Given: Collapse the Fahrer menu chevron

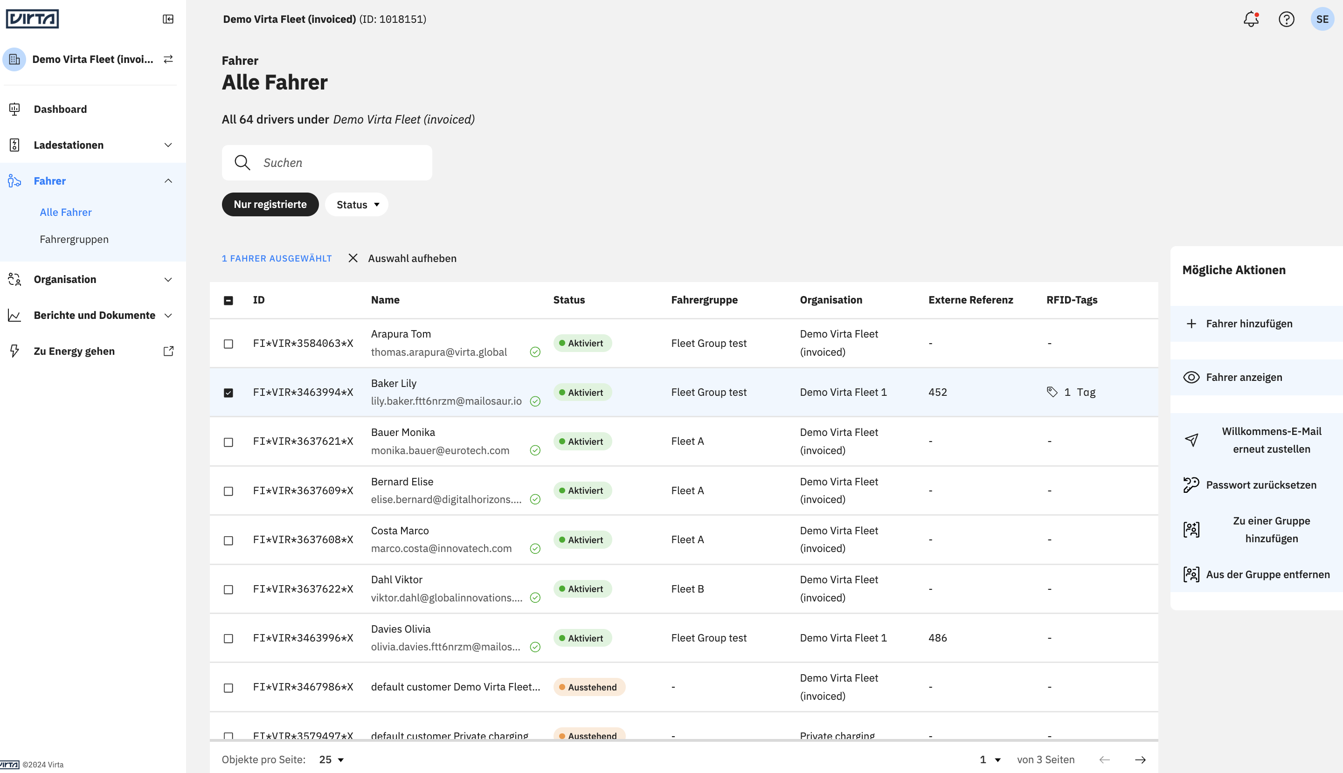Looking at the screenshot, I should click(168, 180).
